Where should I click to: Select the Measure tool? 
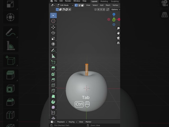[53, 56]
